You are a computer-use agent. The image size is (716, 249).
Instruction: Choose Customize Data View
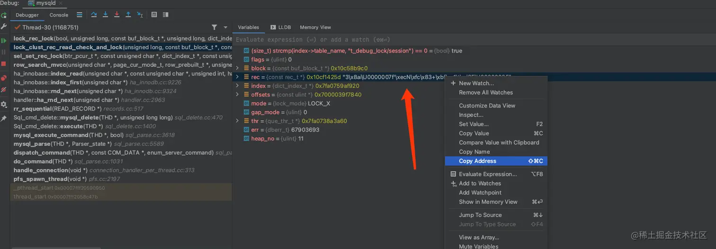(x=496, y=106)
